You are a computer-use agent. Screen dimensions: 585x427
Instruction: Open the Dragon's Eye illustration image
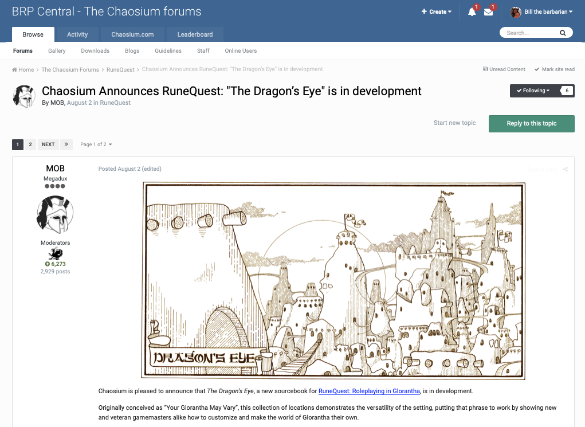coord(333,281)
